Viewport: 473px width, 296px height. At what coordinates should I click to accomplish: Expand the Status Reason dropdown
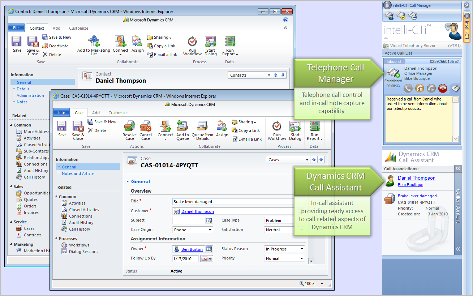tap(302, 249)
